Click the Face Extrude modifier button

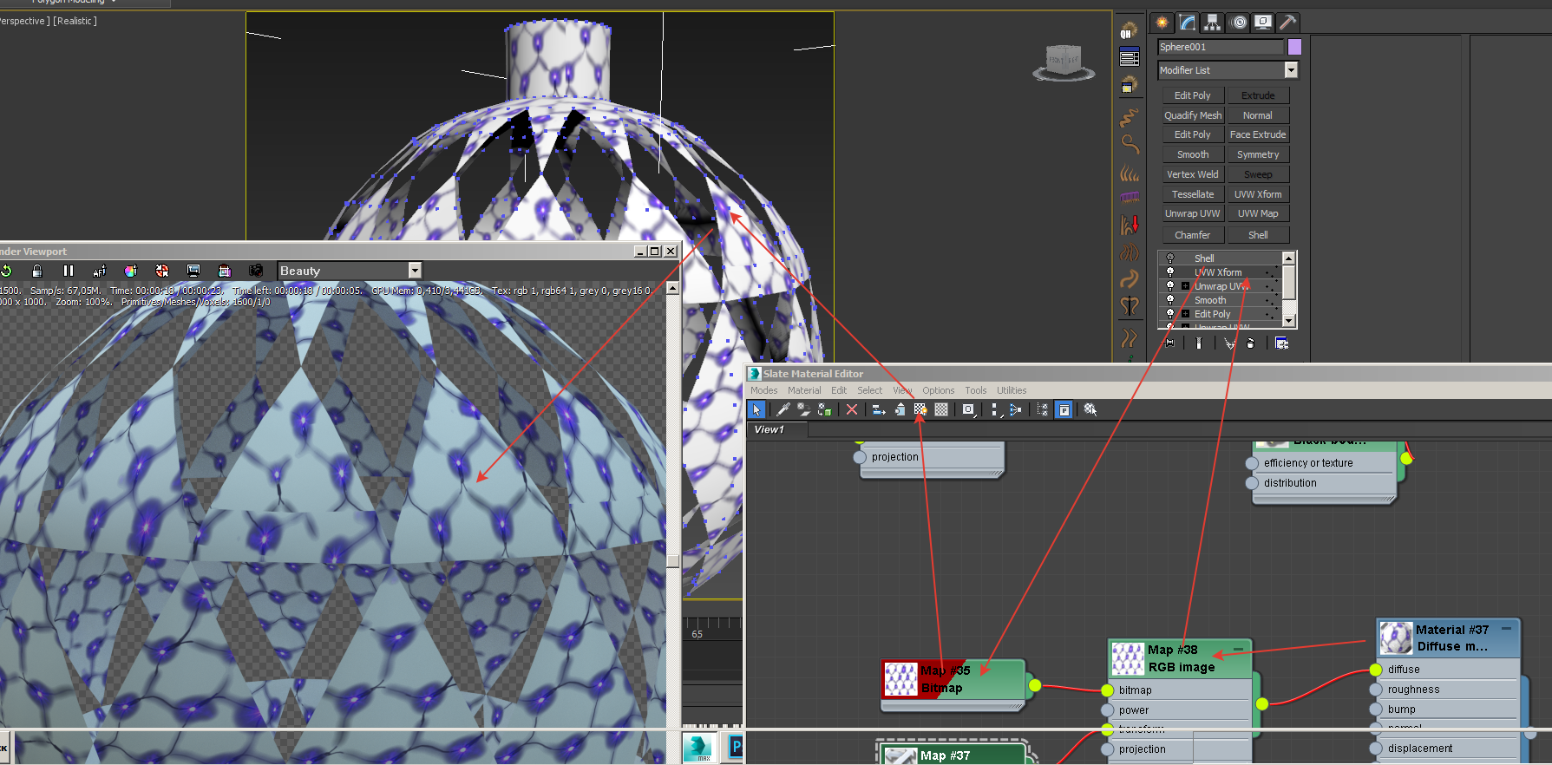coord(1258,134)
